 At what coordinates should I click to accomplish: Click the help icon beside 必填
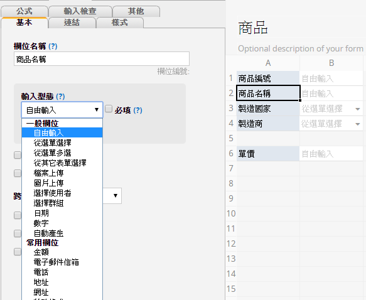[137, 110]
